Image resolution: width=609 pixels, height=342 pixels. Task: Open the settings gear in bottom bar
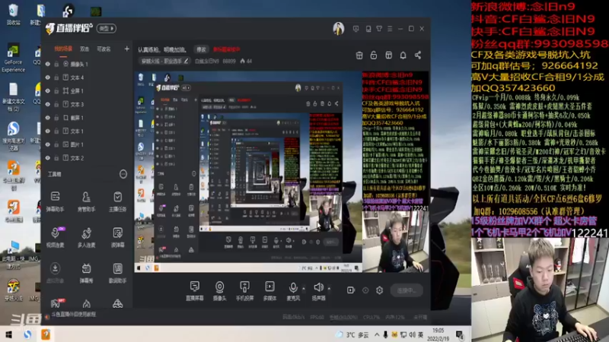379,290
